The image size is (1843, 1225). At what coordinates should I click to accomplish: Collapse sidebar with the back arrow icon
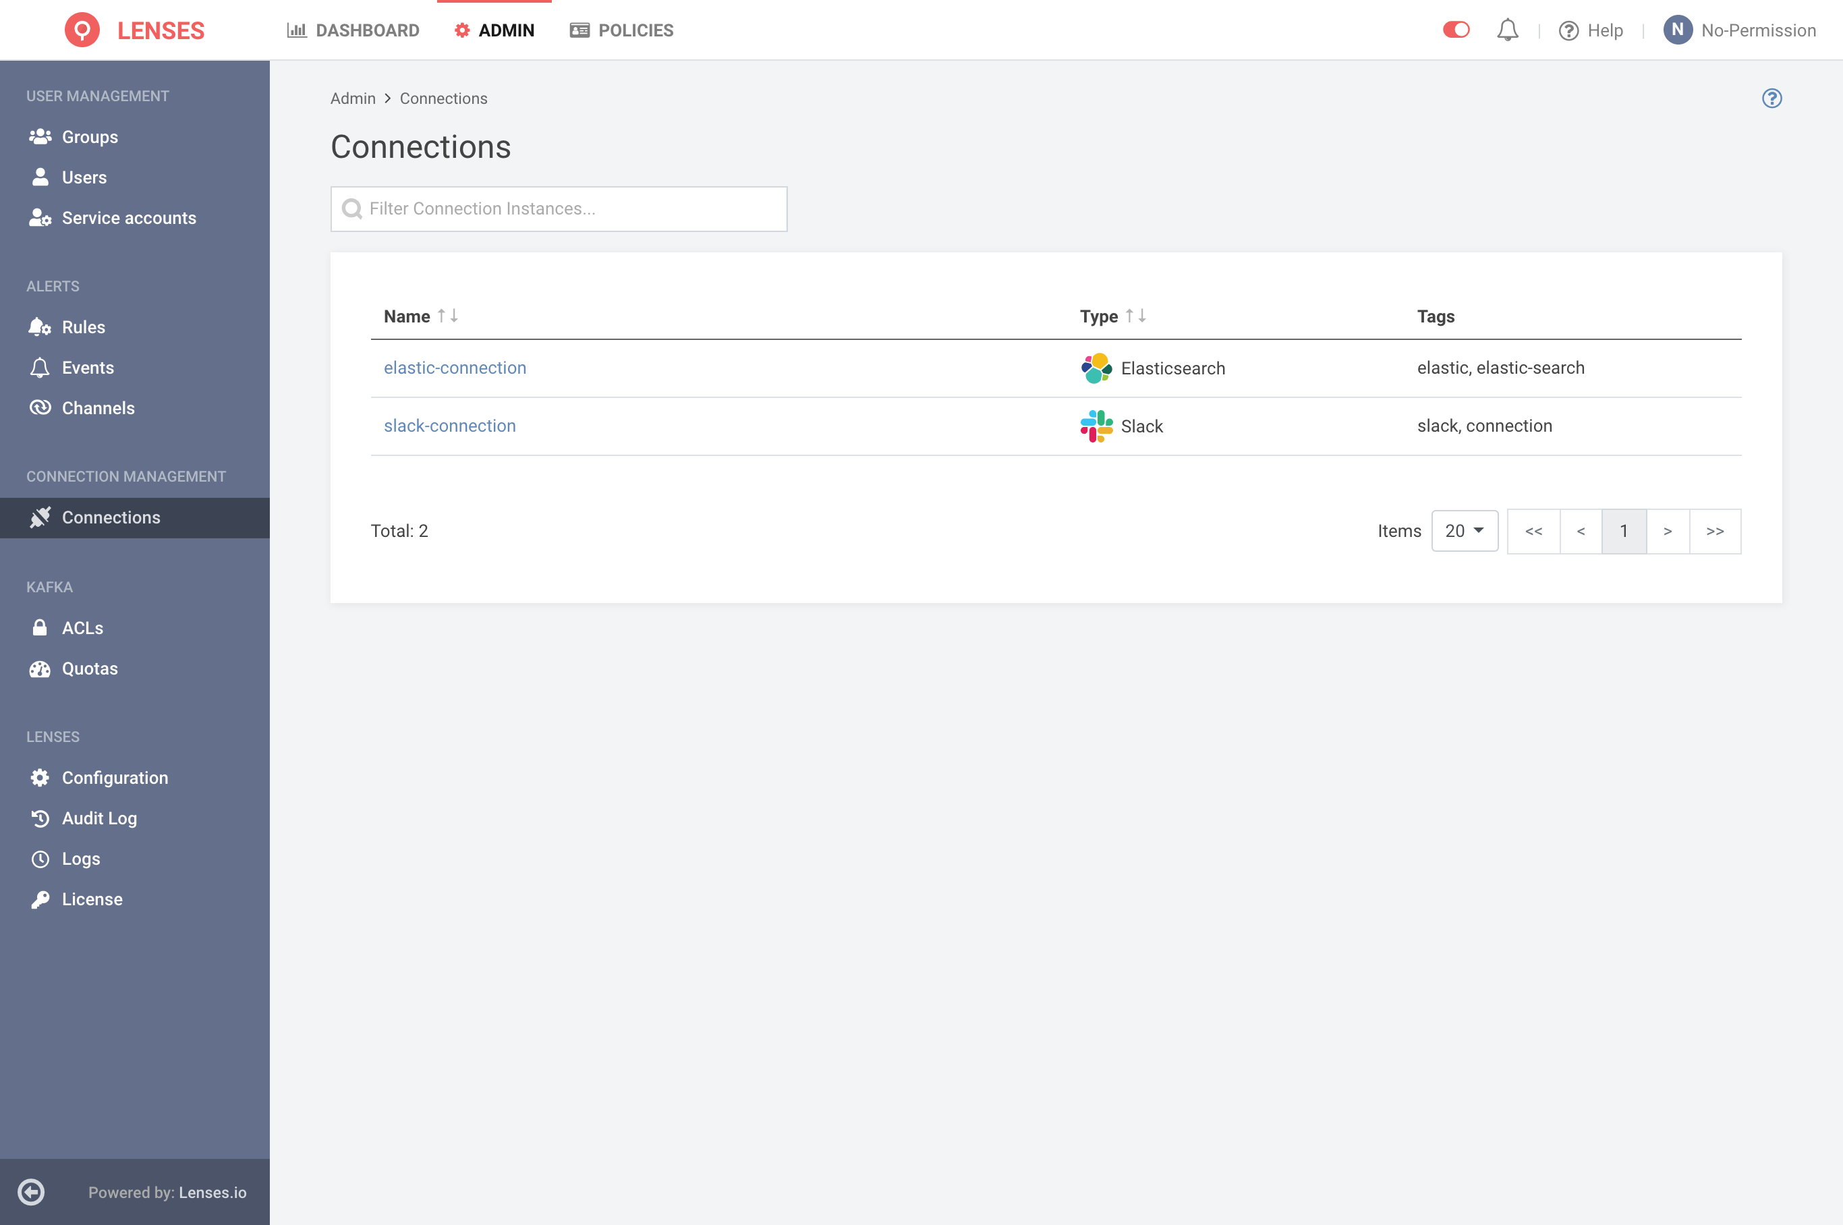click(x=31, y=1191)
